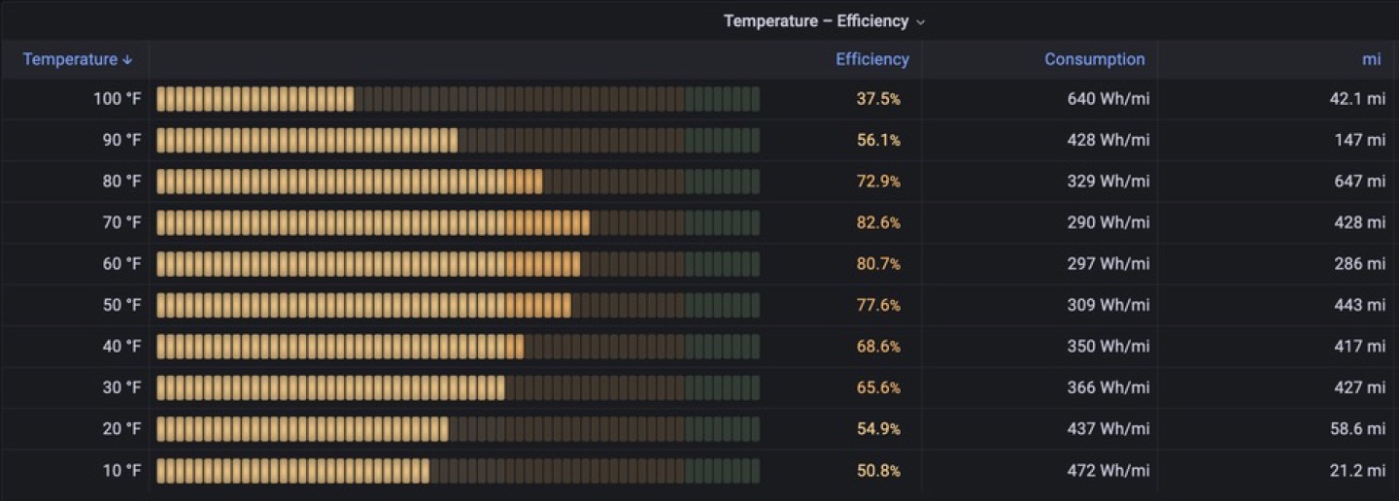The image size is (1399, 501).
Task: Open the Temperature – Efficiency panel menu chevron
Action: click(921, 22)
